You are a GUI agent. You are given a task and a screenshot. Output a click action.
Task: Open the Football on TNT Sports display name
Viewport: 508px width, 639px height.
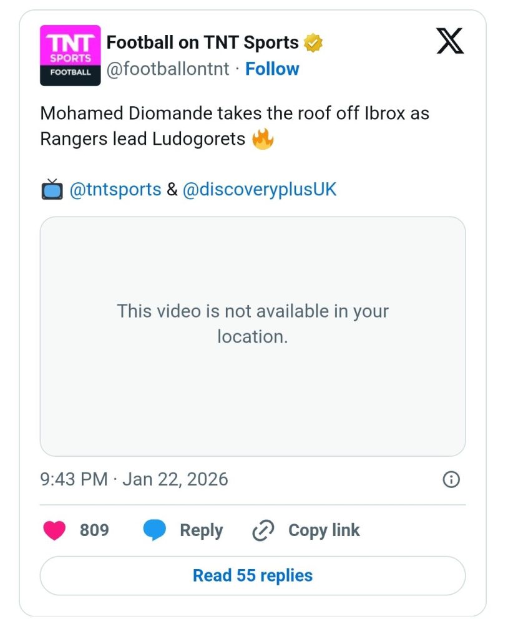point(202,42)
